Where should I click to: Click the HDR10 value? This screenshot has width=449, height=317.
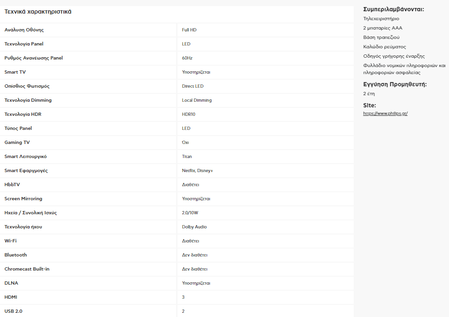(x=188, y=114)
